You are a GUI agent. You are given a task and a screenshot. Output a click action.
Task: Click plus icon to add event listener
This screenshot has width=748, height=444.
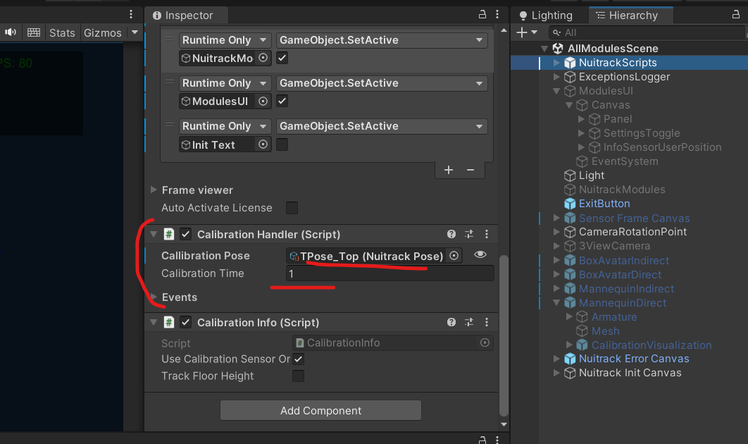point(449,170)
